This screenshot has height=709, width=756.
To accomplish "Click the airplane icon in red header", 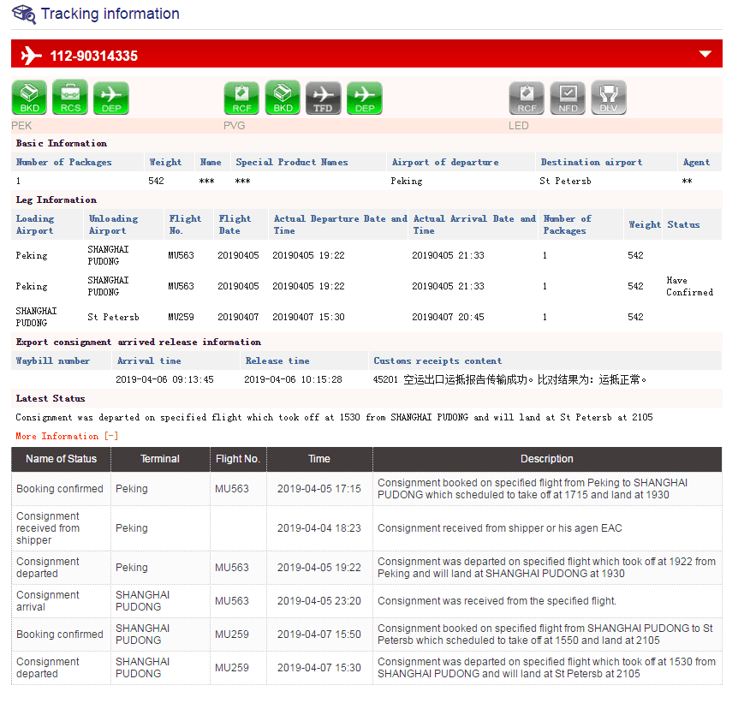I will tap(31, 56).
